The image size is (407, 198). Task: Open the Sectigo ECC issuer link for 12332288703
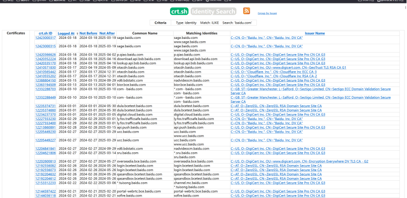click(x=310, y=91)
